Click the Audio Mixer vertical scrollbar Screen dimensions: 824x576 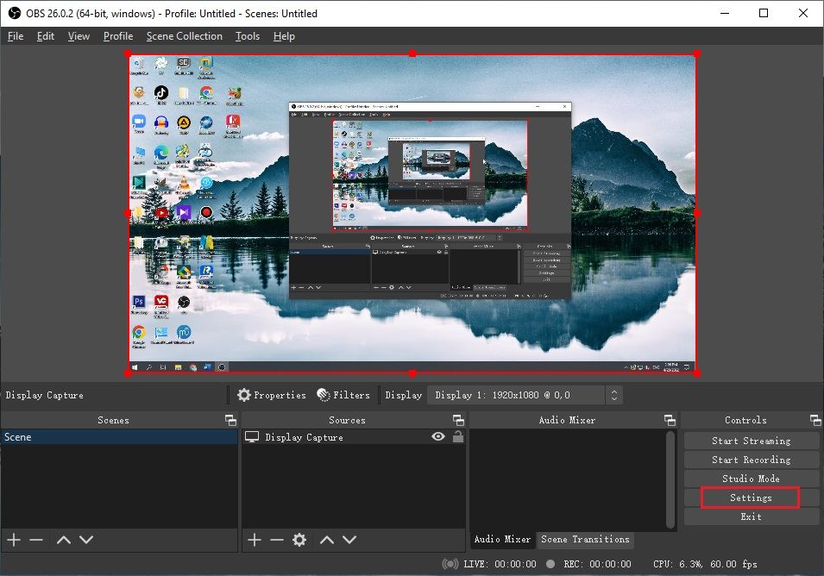tap(670, 479)
